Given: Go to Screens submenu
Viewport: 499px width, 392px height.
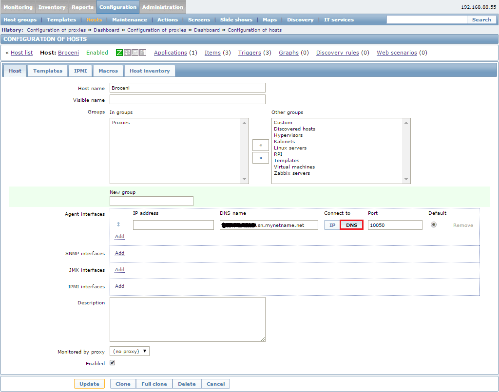Looking at the screenshot, I should click(x=199, y=19).
